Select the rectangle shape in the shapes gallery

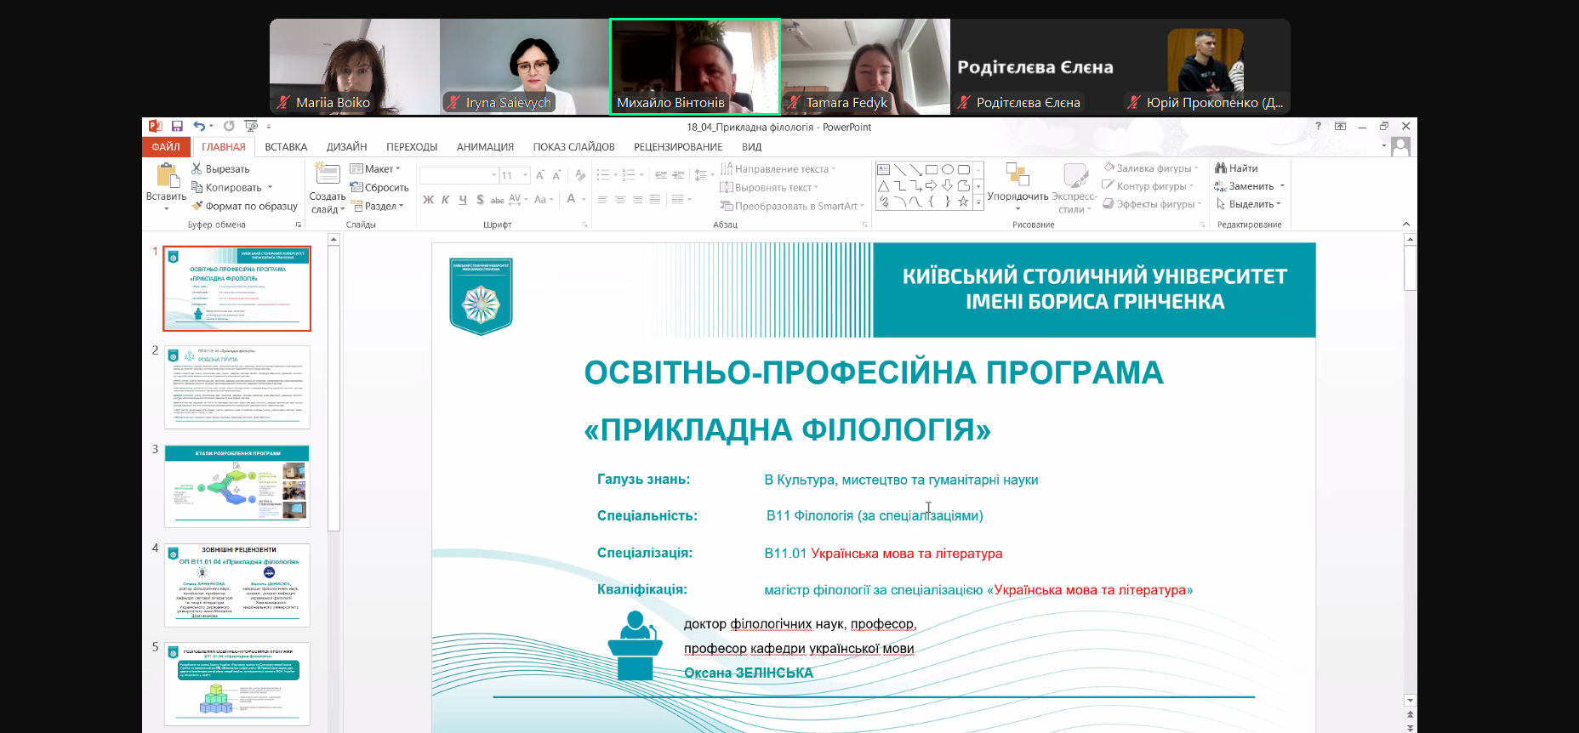tap(932, 169)
